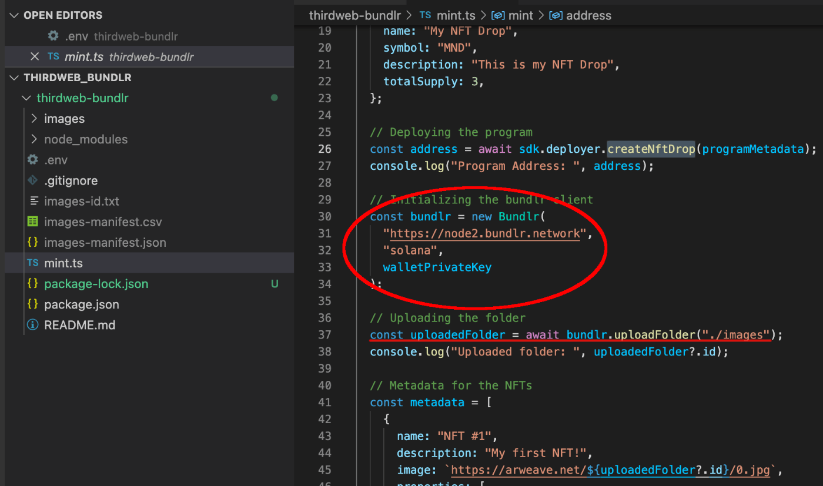Open images-manifest.json
This screenshot has height=486, width=823.
pyautogui.click(x=105, y=243)
